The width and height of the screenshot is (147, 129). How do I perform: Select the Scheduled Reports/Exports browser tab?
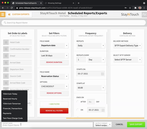coord(27,3)
